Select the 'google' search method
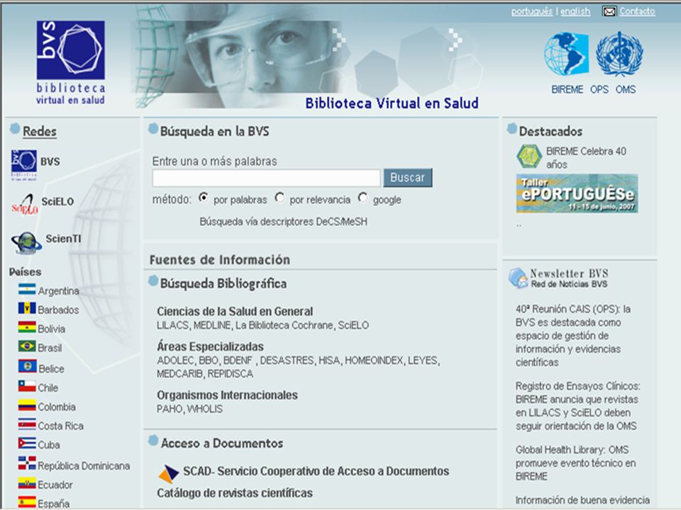The height and width of the screenshot is (510, 681). pyautogui.click(x=363, y=198)
